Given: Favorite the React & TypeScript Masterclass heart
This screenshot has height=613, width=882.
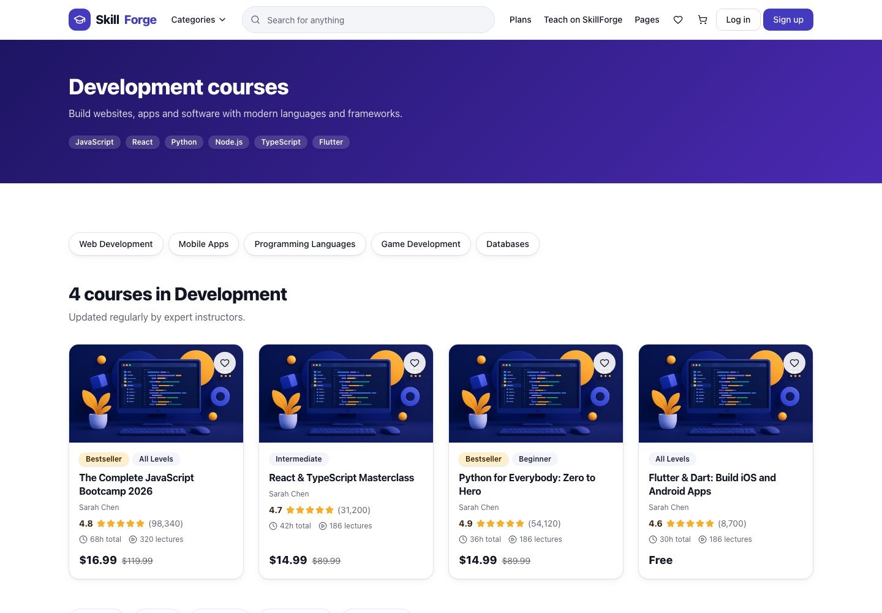Looking at the screenshot, I should coord(415,363).
